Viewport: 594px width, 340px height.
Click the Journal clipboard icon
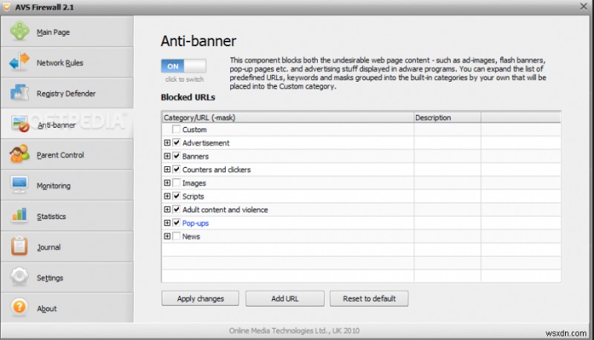point(19,246)
